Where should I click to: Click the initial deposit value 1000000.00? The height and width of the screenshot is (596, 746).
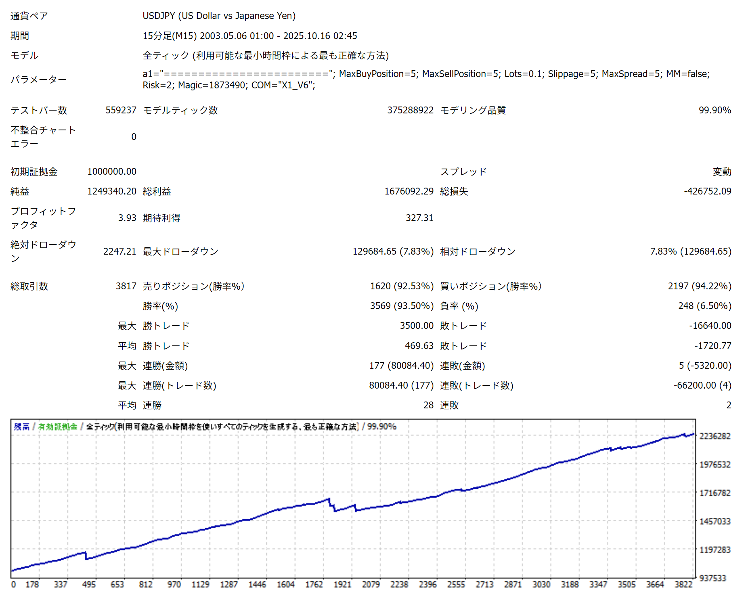(x=112, y=171)
